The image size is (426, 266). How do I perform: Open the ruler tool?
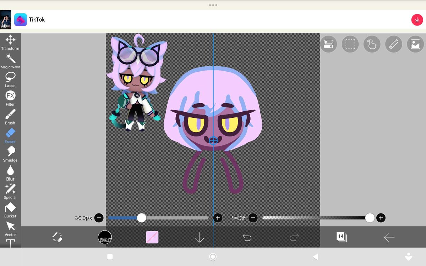tap(394, 44)
